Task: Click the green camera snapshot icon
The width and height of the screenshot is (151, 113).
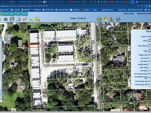Action: [x=99, y=19]
